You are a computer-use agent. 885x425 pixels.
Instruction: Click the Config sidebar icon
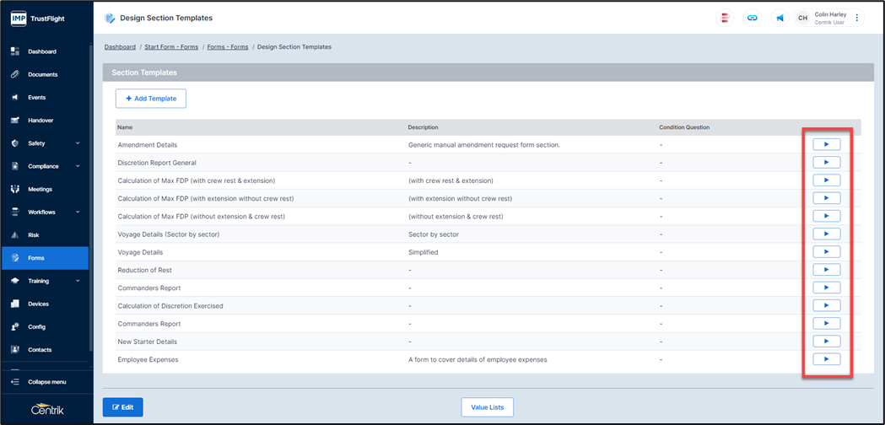(x=15, y=327)
